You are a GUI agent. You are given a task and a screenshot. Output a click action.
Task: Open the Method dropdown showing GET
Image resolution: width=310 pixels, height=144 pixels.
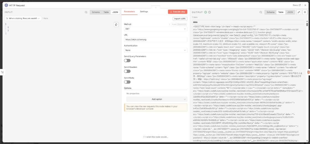tap(155, 29)
